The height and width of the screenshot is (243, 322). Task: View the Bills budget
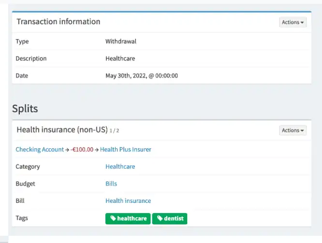click(x=111, y=184)
